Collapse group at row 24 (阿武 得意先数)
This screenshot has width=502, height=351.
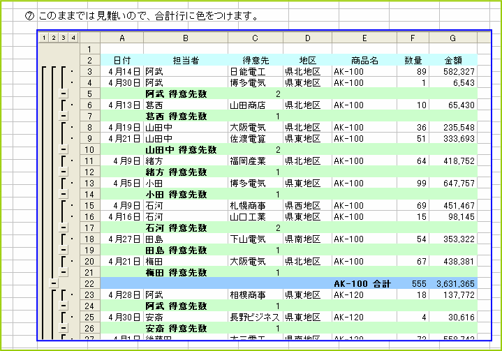coord(64,306)
